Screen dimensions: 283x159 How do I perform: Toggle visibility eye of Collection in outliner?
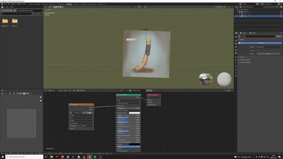(281, 12)
